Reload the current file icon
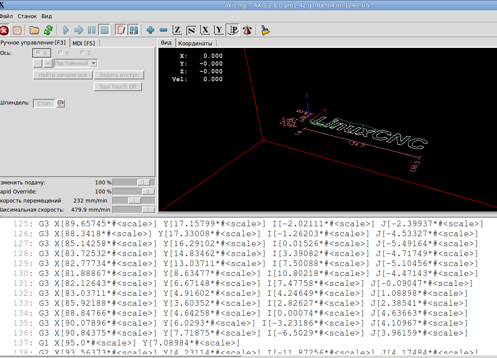Image resolution: width=497 pixels, height=358 pixels. (x=48, y=30)
